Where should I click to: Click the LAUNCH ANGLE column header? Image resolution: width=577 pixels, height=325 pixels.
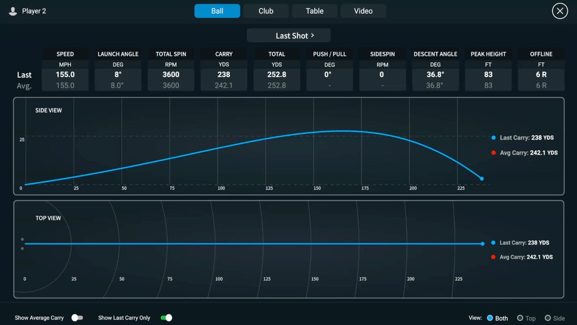pos(118,54)
